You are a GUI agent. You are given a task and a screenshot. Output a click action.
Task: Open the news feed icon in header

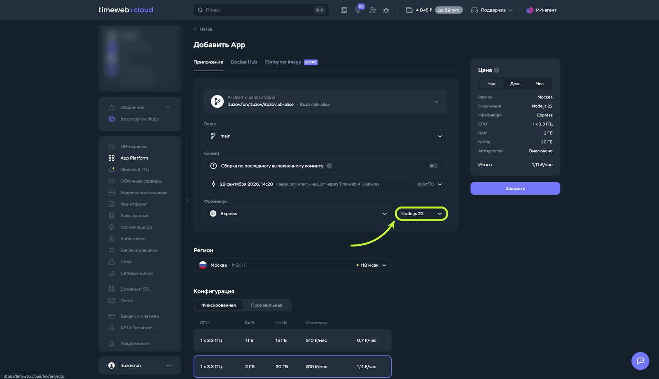(x=344, y=10)
